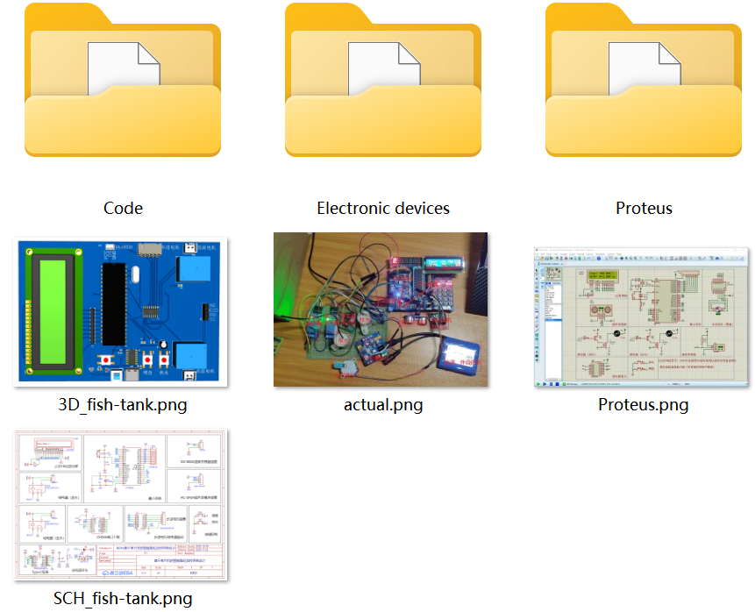Click the "Electronic devices" folder name
Viewport: 755px width, 612px height.
tap(383, 209)
